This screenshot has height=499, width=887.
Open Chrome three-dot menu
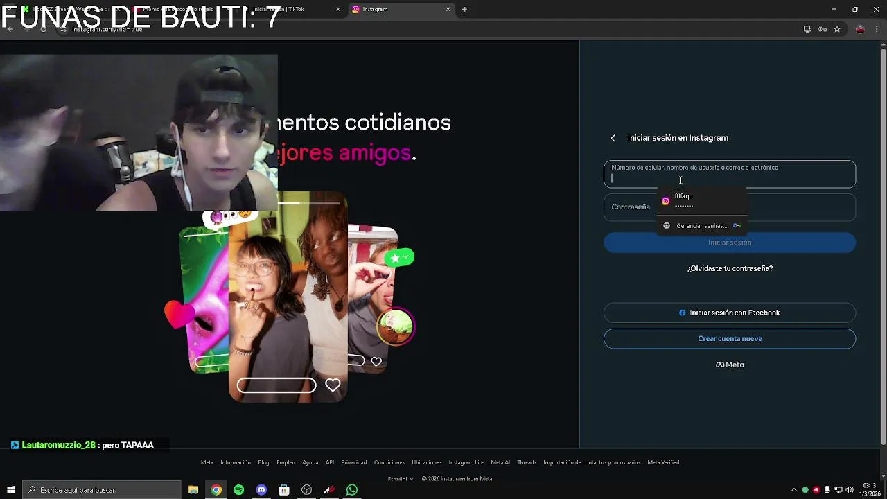coord(877,29)
